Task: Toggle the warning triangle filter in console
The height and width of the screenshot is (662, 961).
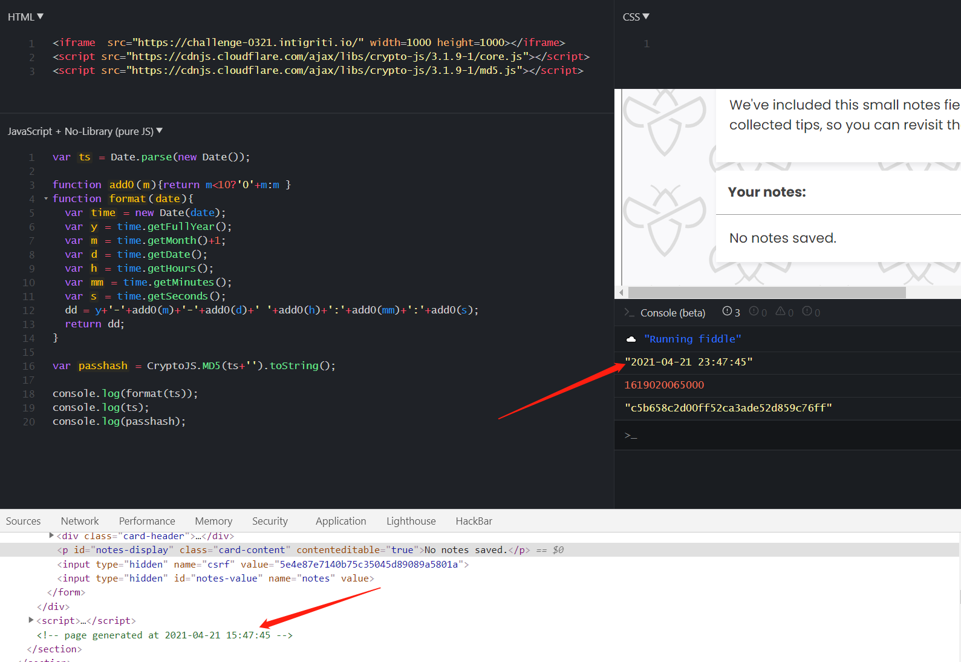Action: pyautogui.click(x=784, y=312)
